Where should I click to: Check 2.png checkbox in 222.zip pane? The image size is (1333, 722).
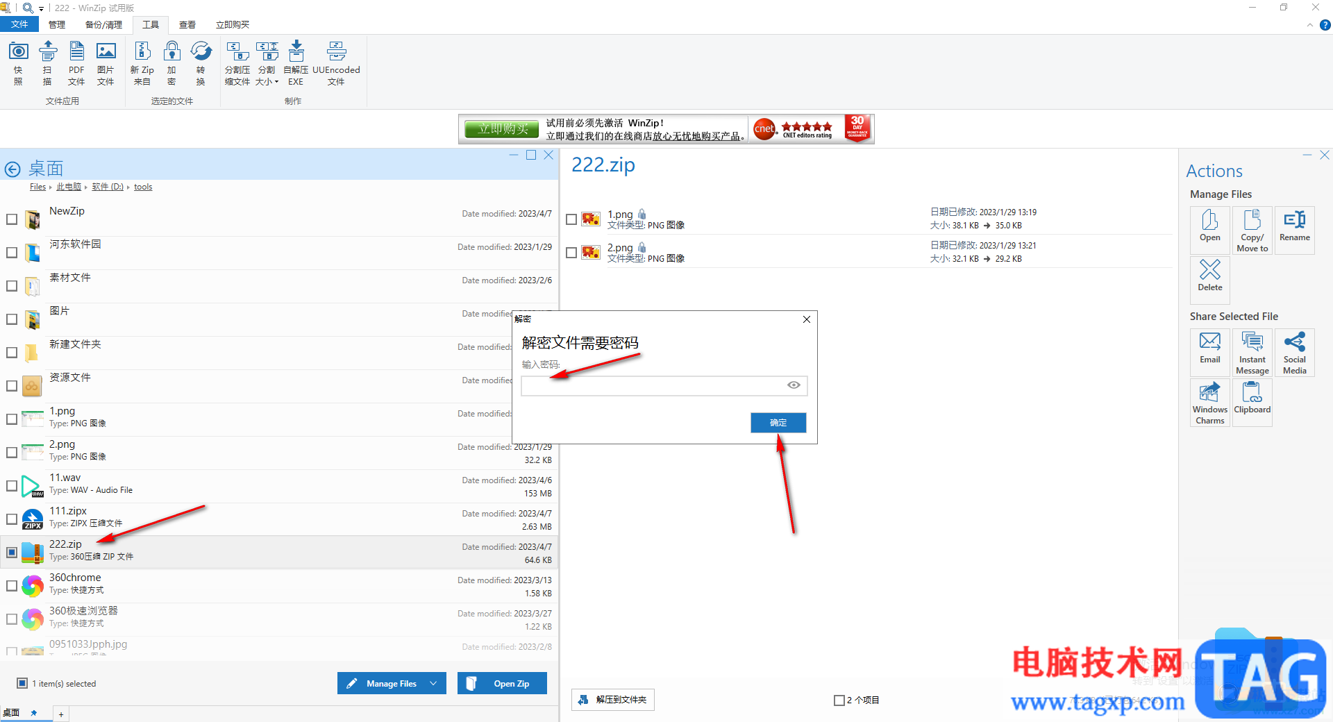click(571, 253)
